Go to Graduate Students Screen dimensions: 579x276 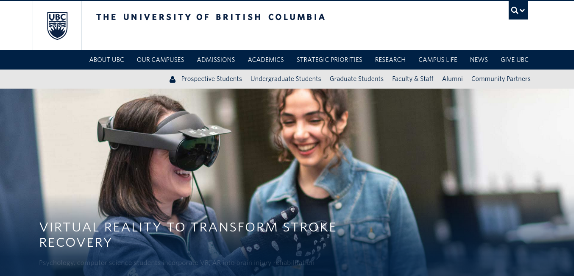356,79
